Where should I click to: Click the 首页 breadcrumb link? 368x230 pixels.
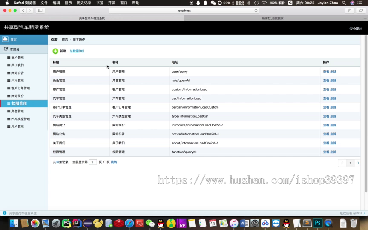[x=65, y=40]
